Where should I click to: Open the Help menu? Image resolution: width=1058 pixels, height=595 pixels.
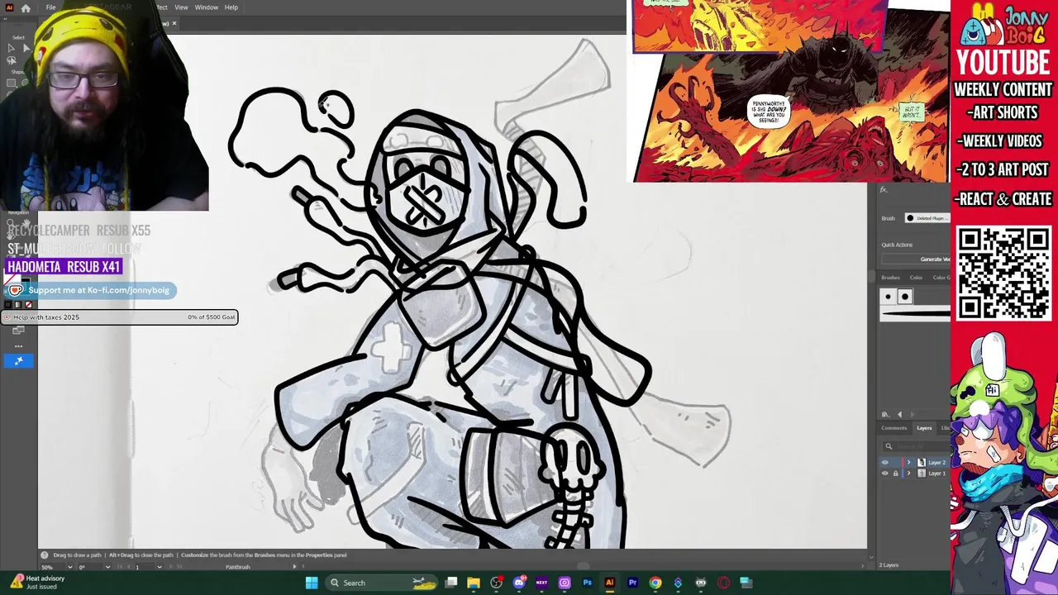(231, 7)
